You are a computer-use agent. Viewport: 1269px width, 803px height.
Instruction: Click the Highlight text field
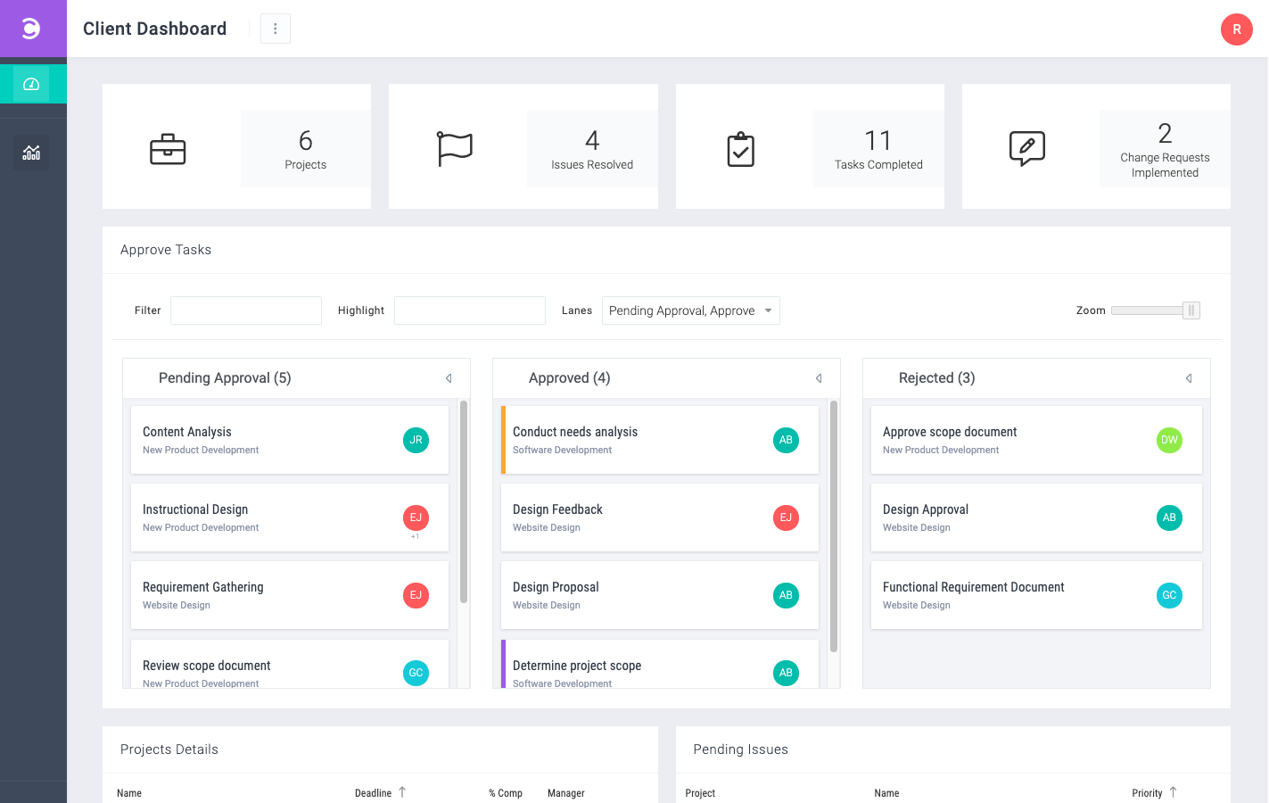click(x=470, y=310)
